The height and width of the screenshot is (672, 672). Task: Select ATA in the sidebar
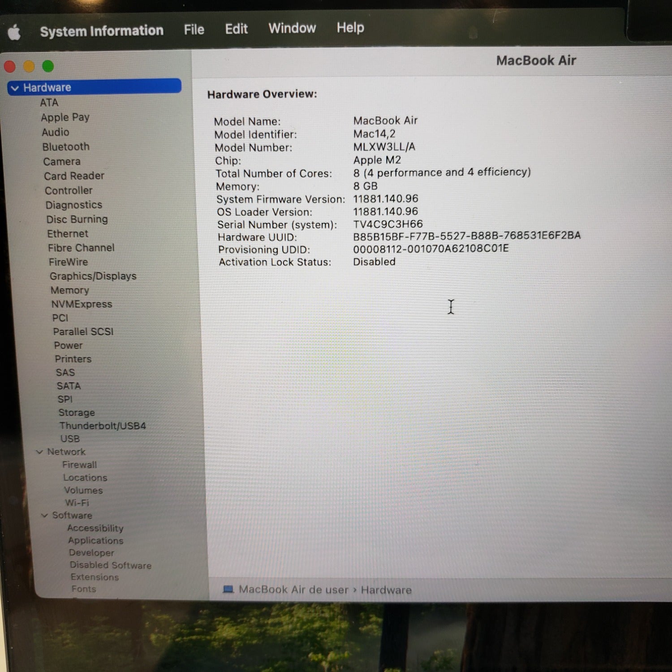(x=49, y=103)
